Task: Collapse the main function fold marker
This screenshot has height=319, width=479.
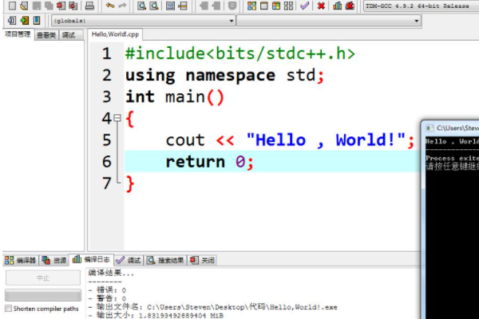Action: 117,118
